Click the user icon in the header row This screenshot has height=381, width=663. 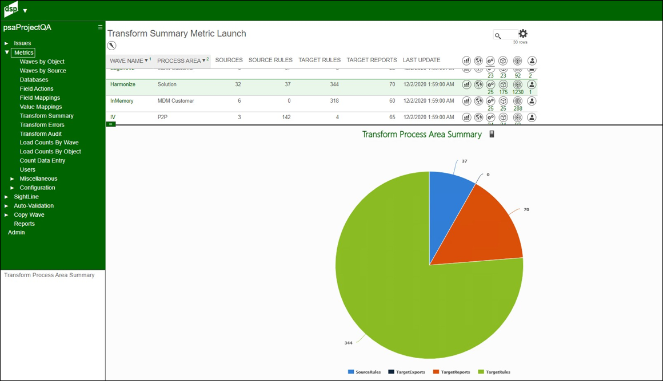click(x=532, y=61)
